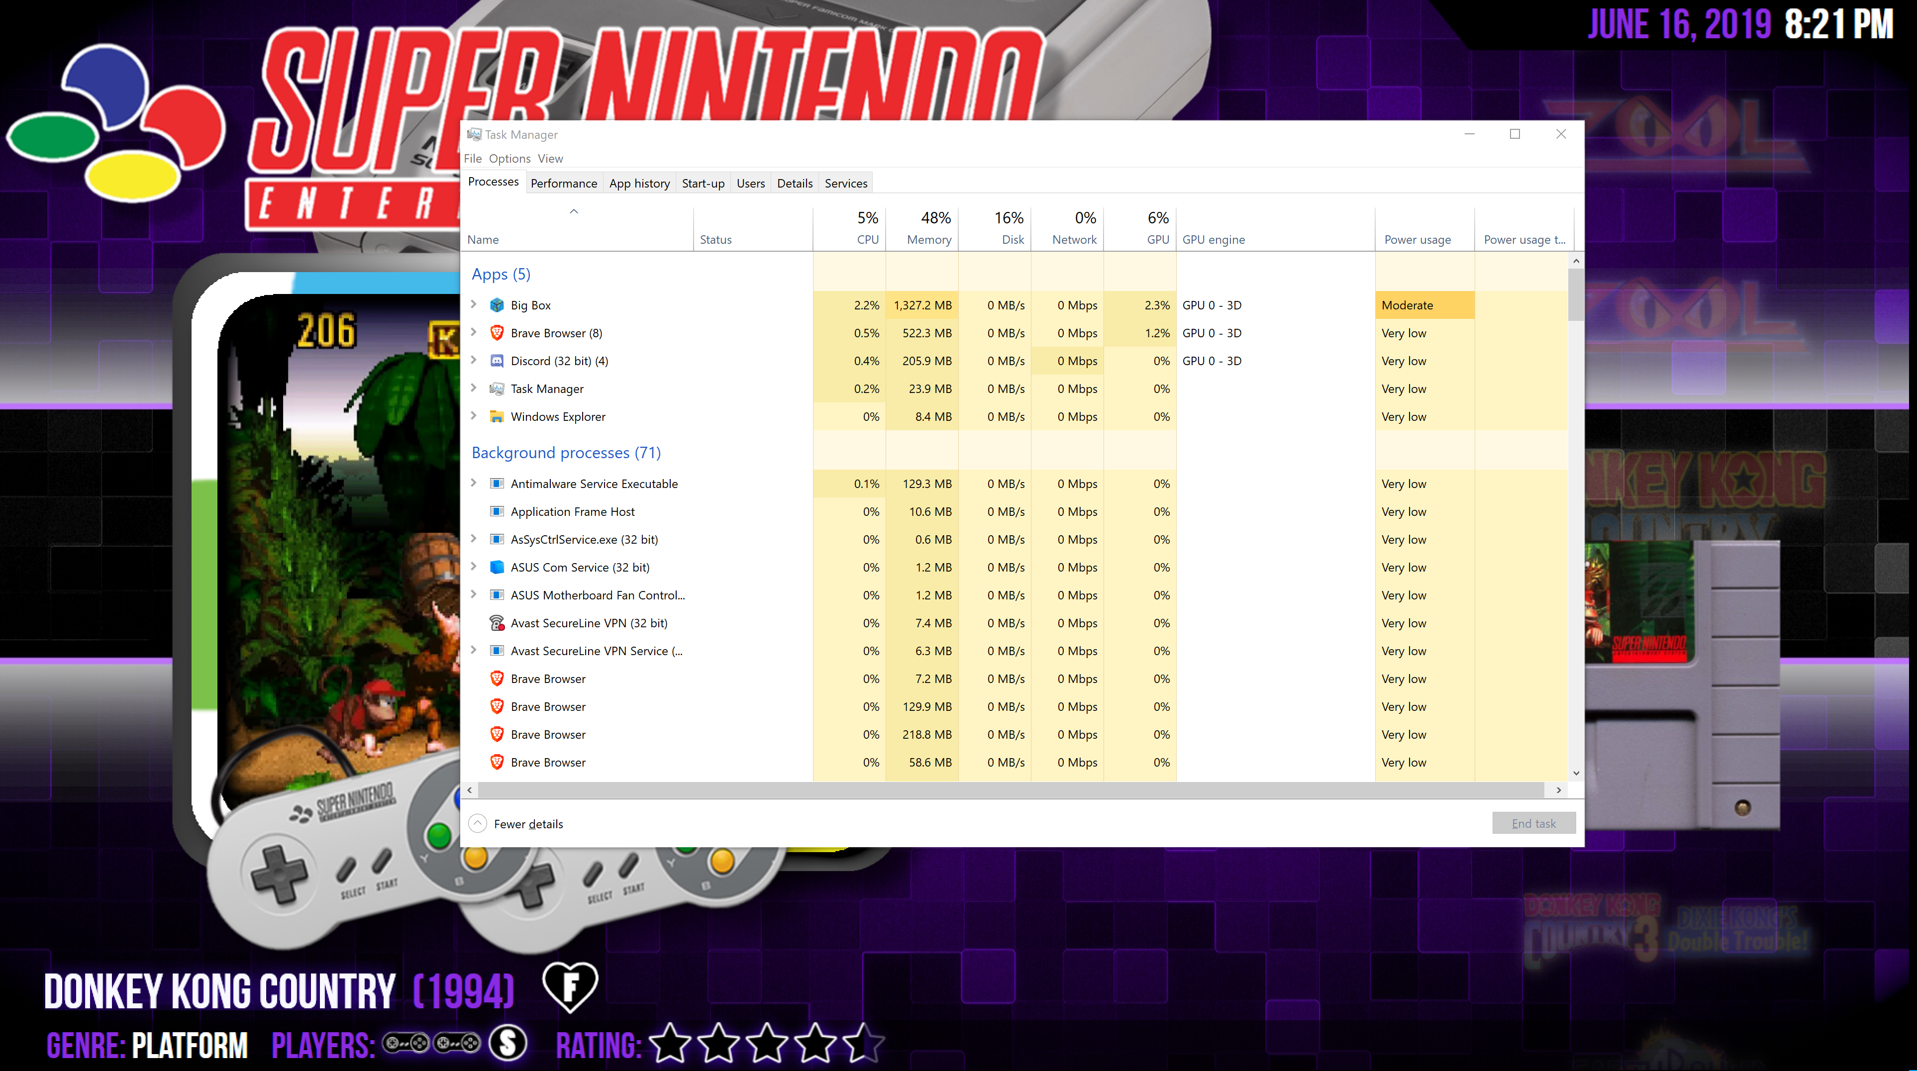The height and width of the screenshot is (1071, 1917).
Task: Open the File menu
Action: (473, 159)
